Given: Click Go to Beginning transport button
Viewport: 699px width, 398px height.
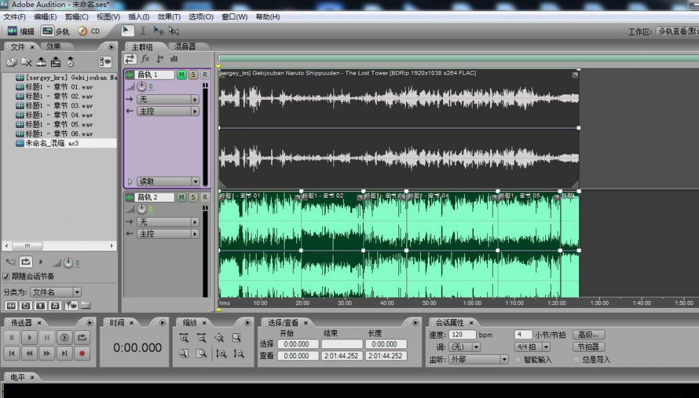Looking at the screenshot, I should [12, 353].
